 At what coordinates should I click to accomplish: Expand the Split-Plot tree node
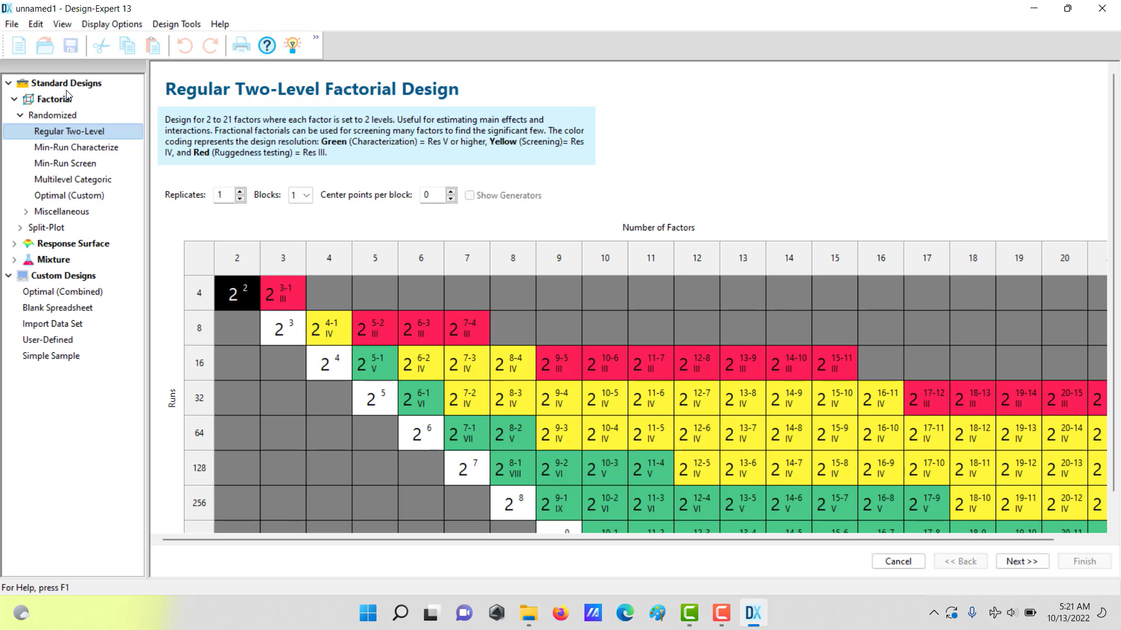(20, 228)
